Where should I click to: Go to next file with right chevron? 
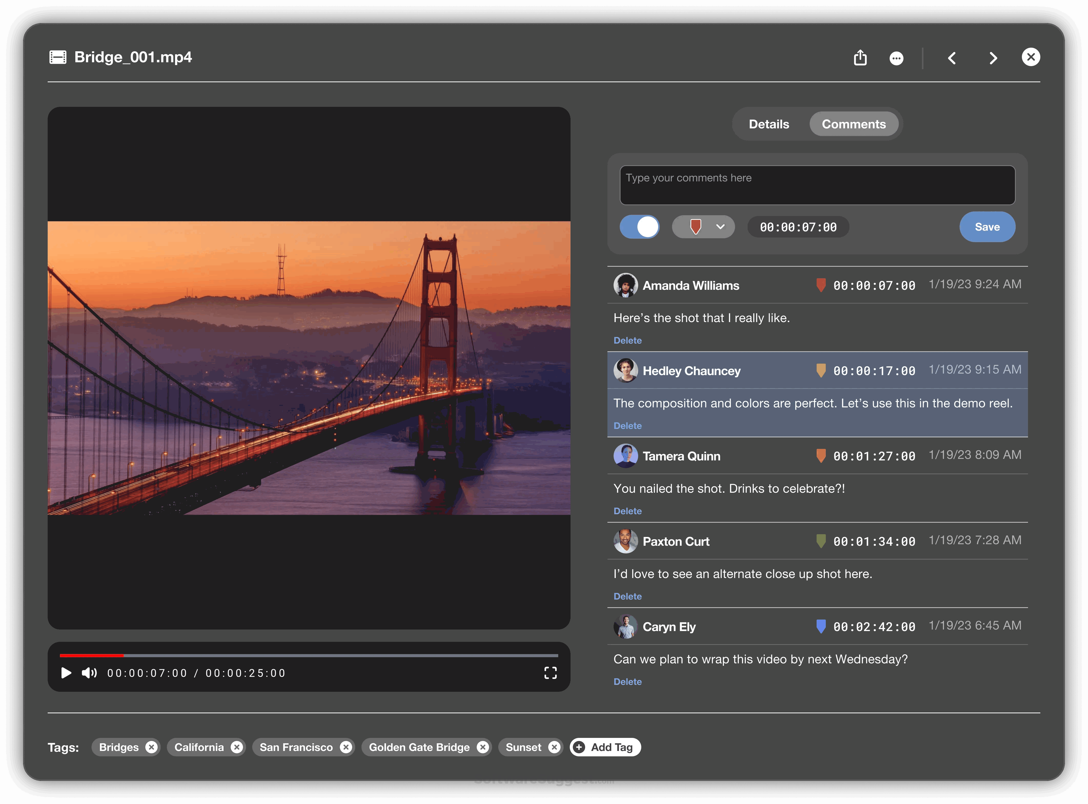(993, 58)
